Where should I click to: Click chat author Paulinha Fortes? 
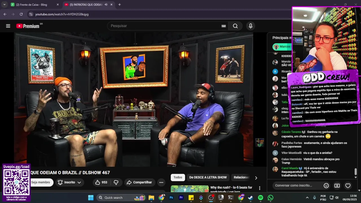[x=292, y=143]
